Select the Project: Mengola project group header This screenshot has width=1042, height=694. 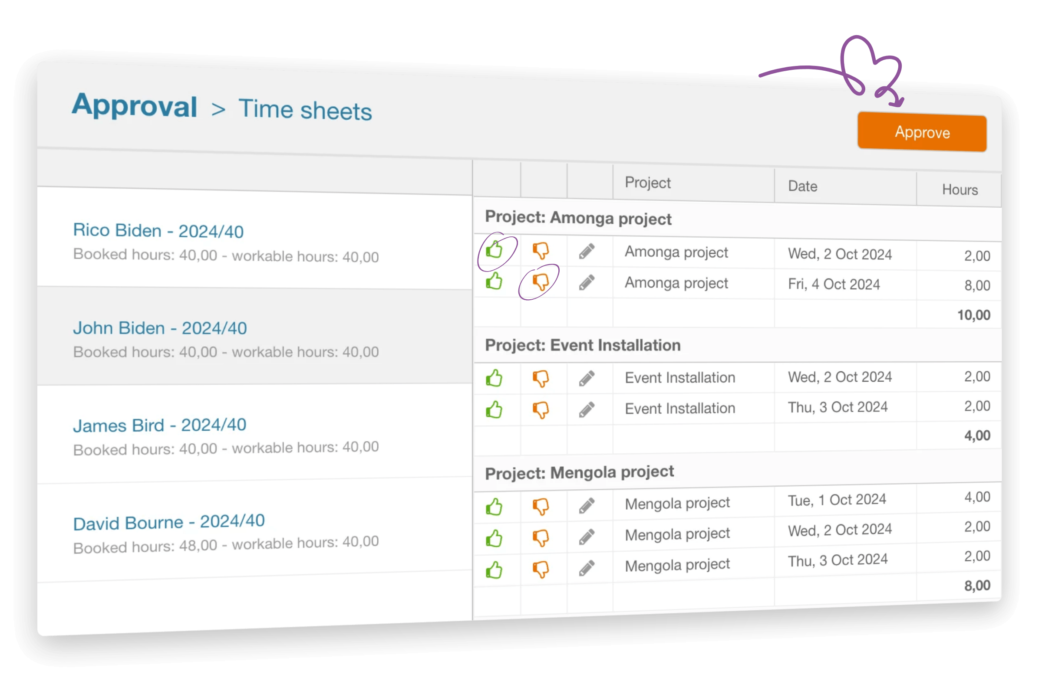580,472
